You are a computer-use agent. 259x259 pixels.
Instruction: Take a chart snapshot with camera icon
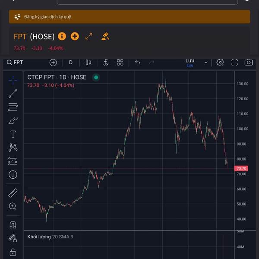tap(249, 63)
